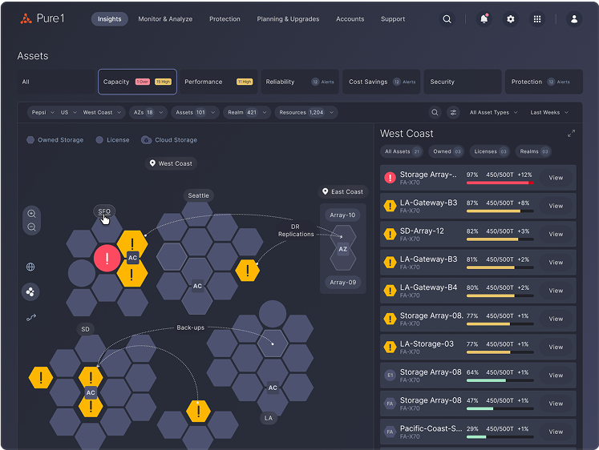This screenshot has height=450, width=599.
Task: Click the SFO location label
Action: [104, 211]
